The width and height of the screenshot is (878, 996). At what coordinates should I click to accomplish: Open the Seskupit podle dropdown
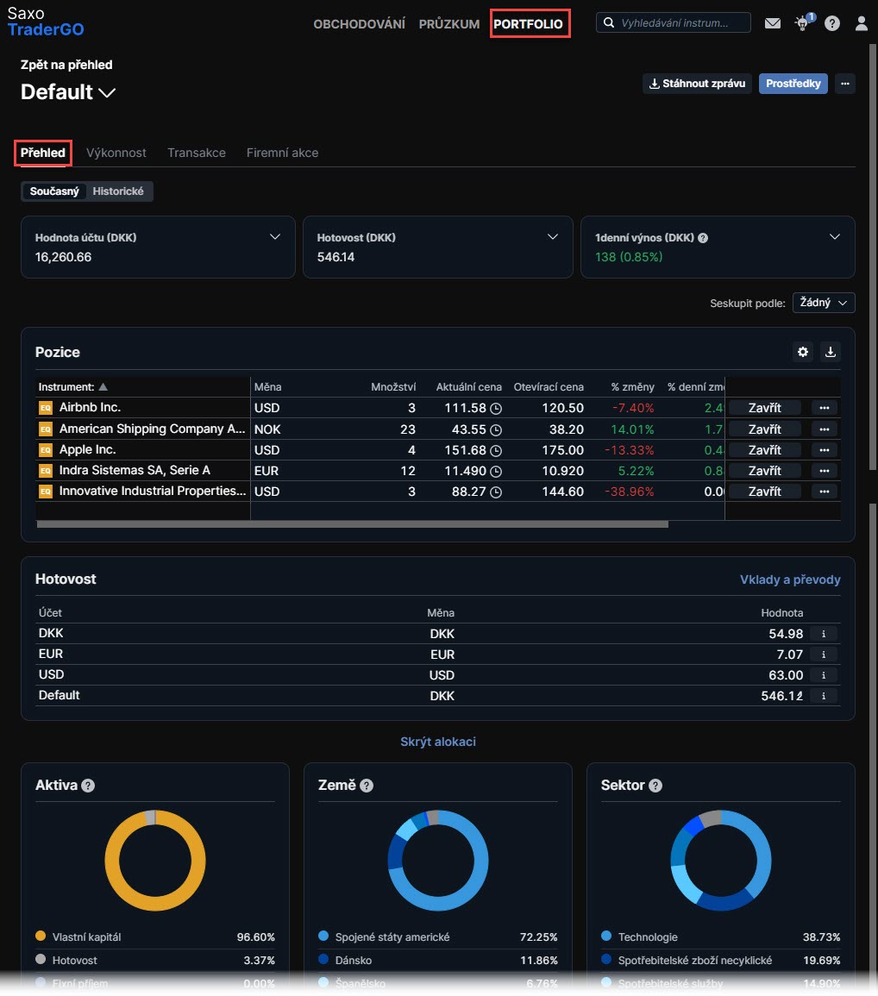tap(824, 303)
